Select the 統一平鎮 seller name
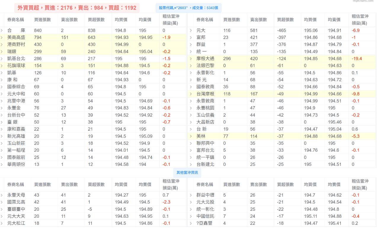Image resolution: width=379 pixels, height=229 pixels. [x=205, y=158]
